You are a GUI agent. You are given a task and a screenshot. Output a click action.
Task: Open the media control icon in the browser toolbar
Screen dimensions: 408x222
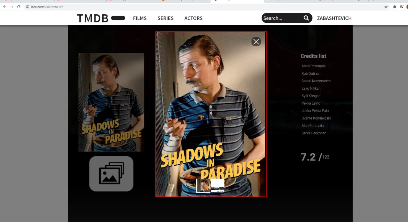pyautogui.click(x=401, y=7)
